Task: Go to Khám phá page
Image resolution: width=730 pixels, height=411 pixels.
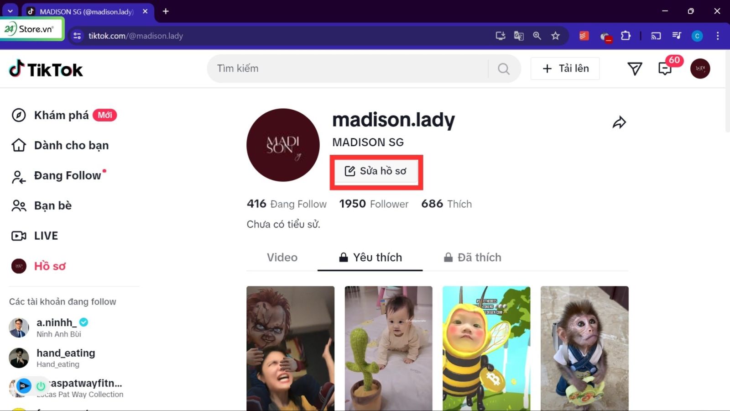Action: click(x=64, y=115)
